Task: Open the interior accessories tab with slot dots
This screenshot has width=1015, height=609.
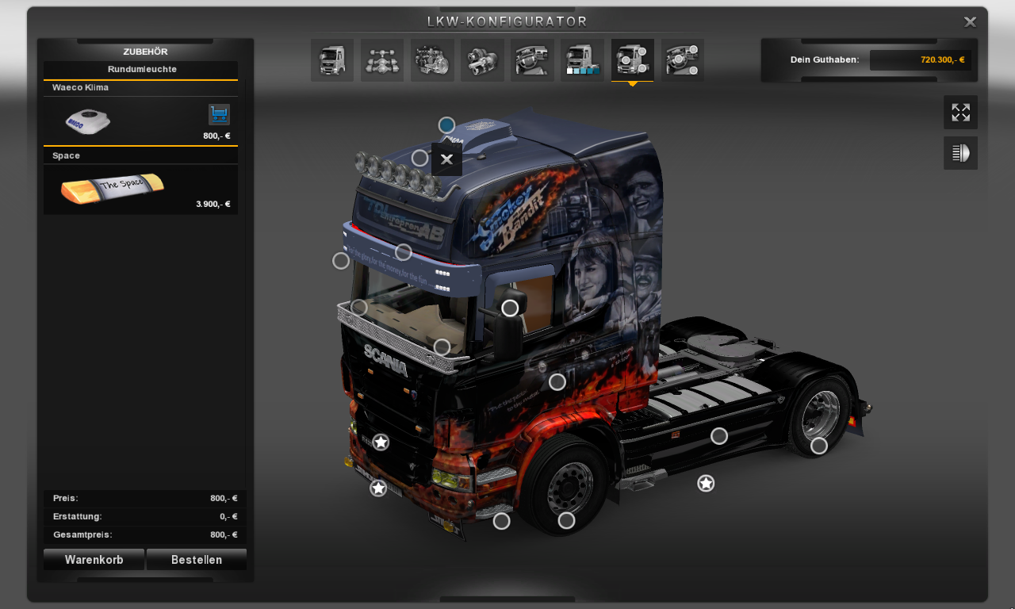Action: pyautogui.click(x=683, y=60)
